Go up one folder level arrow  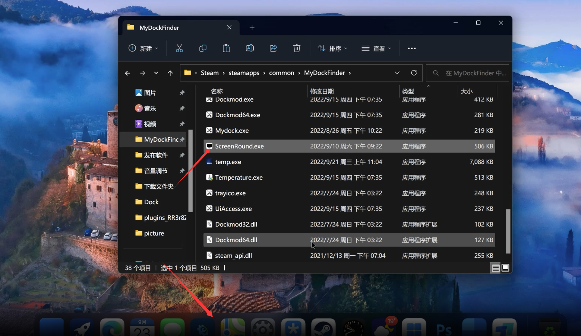pyautogui.click(x=170, y=73)
